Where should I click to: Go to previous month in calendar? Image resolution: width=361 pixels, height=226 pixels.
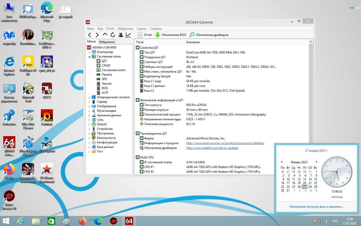[282, 162]
